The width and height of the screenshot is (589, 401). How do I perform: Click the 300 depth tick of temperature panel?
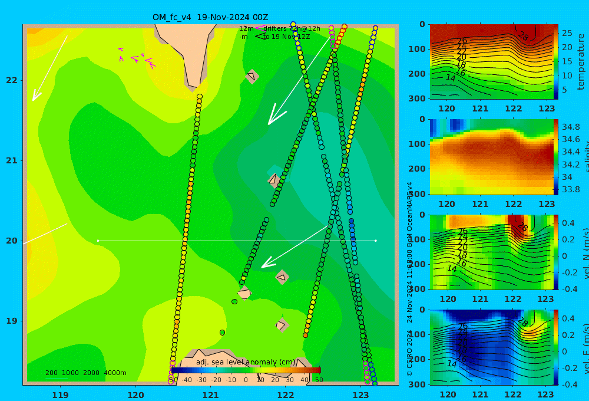(x=418, y=98)
